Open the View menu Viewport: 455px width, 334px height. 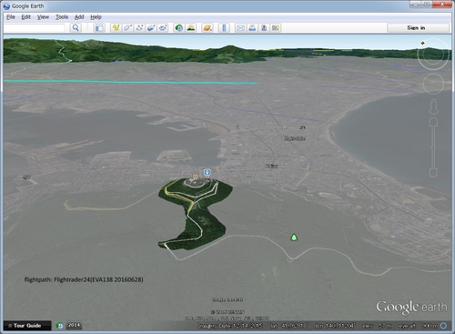[43, 17]
